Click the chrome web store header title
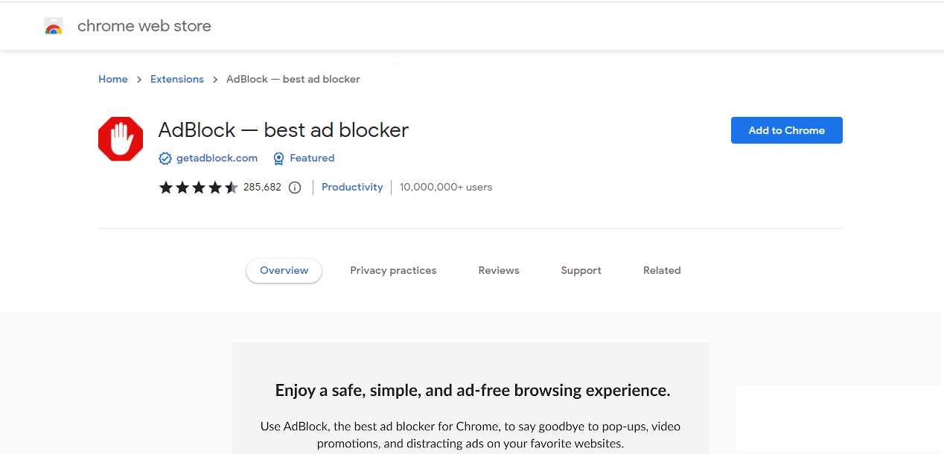944x454 pixels. [144, 27]
